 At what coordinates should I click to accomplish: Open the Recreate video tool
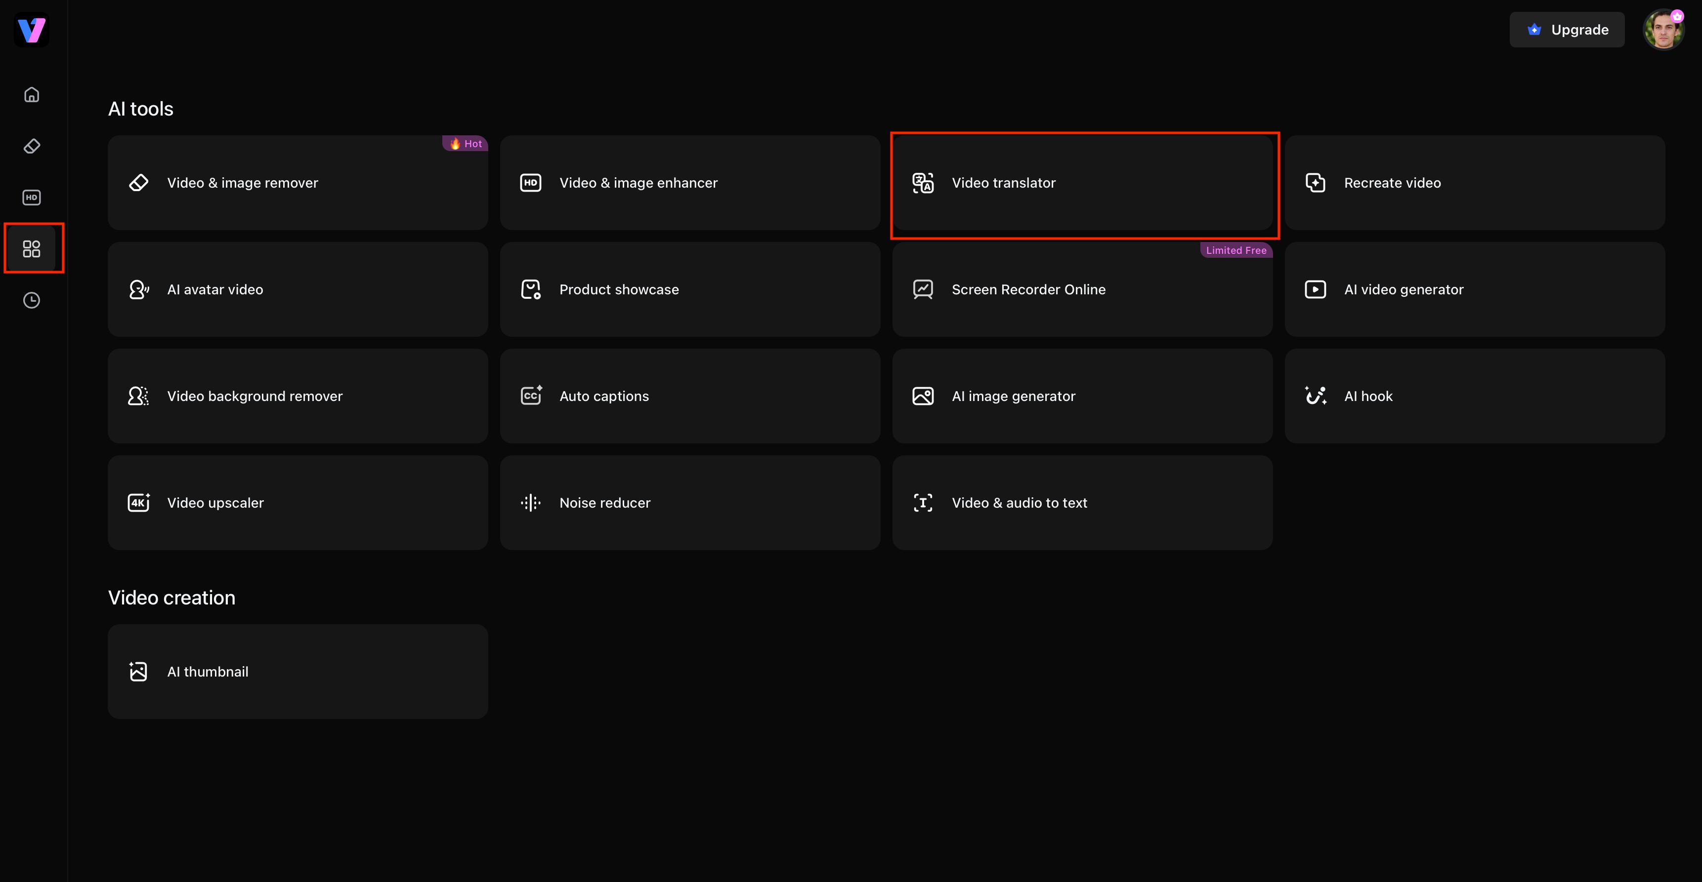1475,183
